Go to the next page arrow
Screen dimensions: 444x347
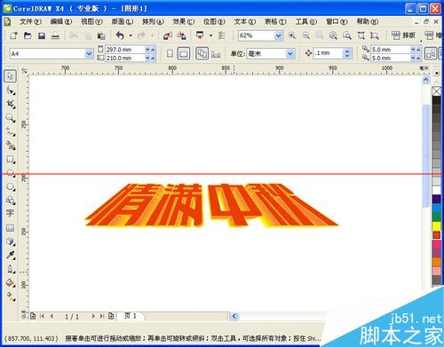click(93, 316)
